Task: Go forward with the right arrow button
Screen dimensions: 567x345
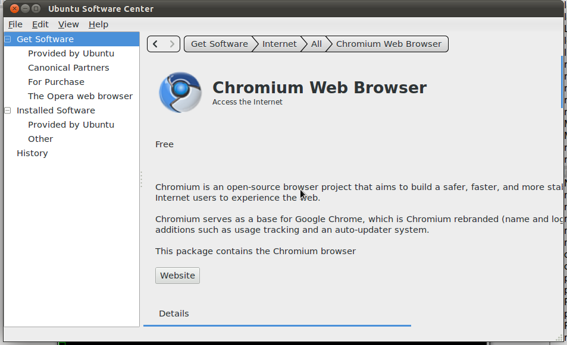Action: [172, 44]
